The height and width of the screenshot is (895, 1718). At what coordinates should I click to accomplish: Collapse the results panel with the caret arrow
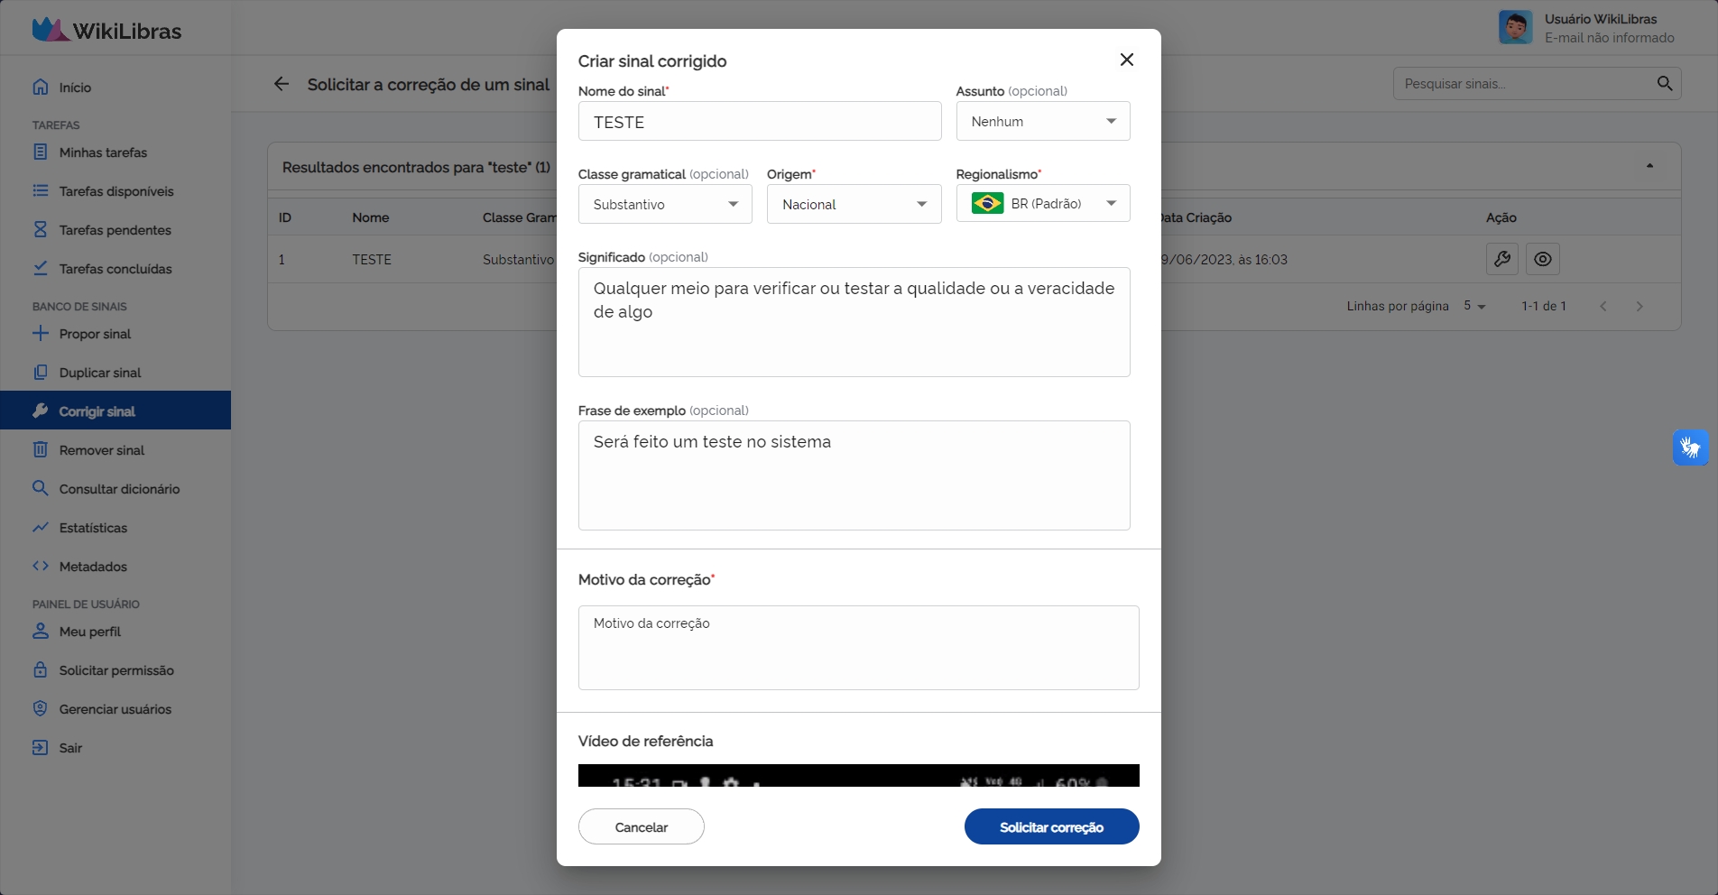tap(1649, 166)
